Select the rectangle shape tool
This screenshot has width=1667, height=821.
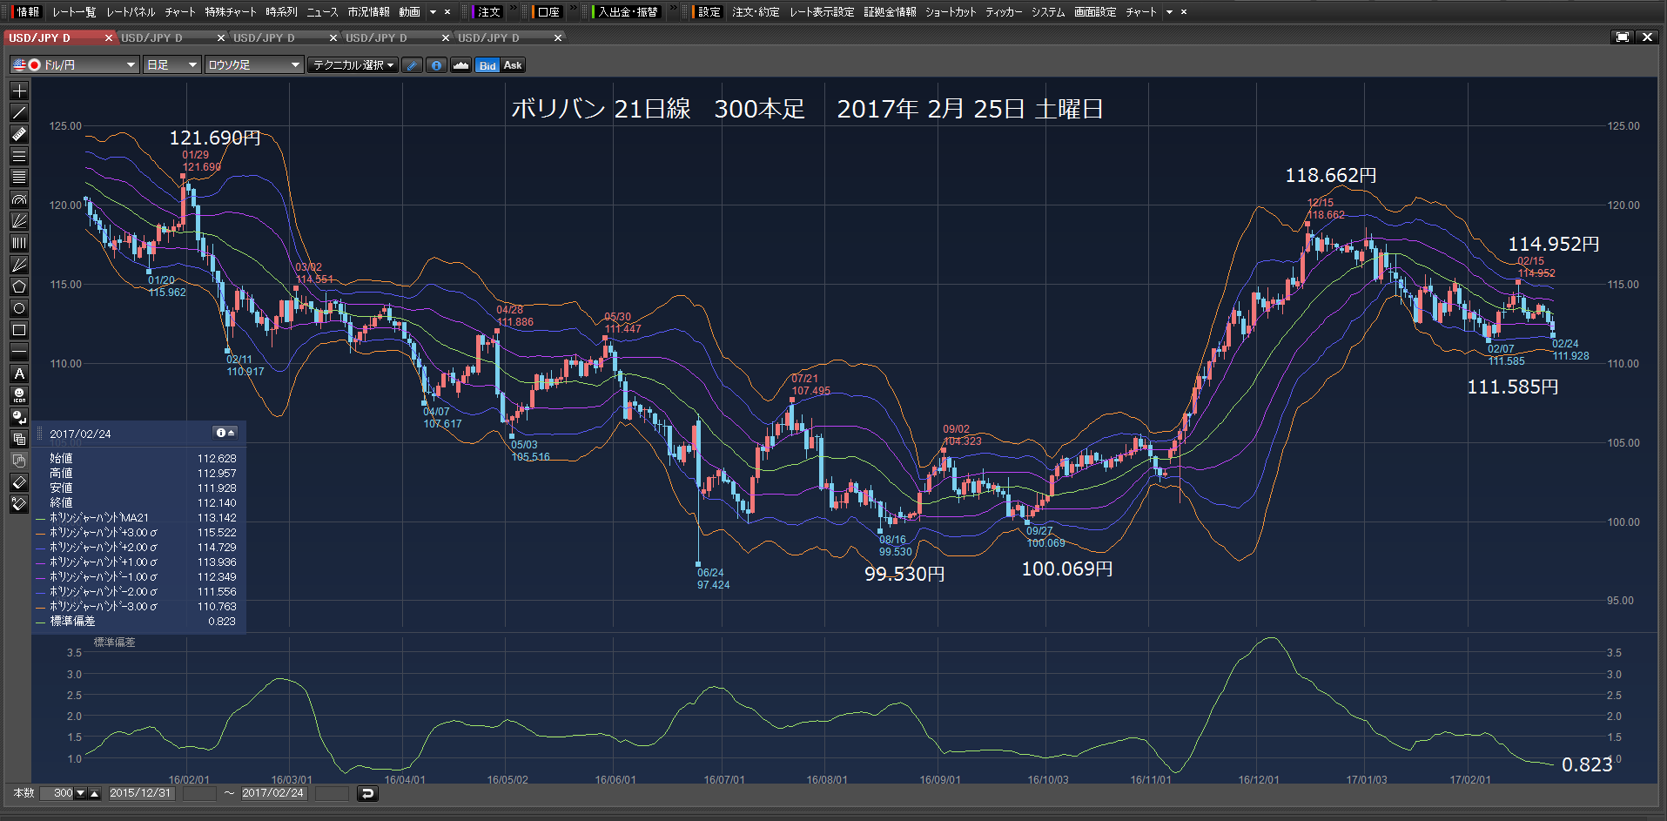click(x=19, y=330)
